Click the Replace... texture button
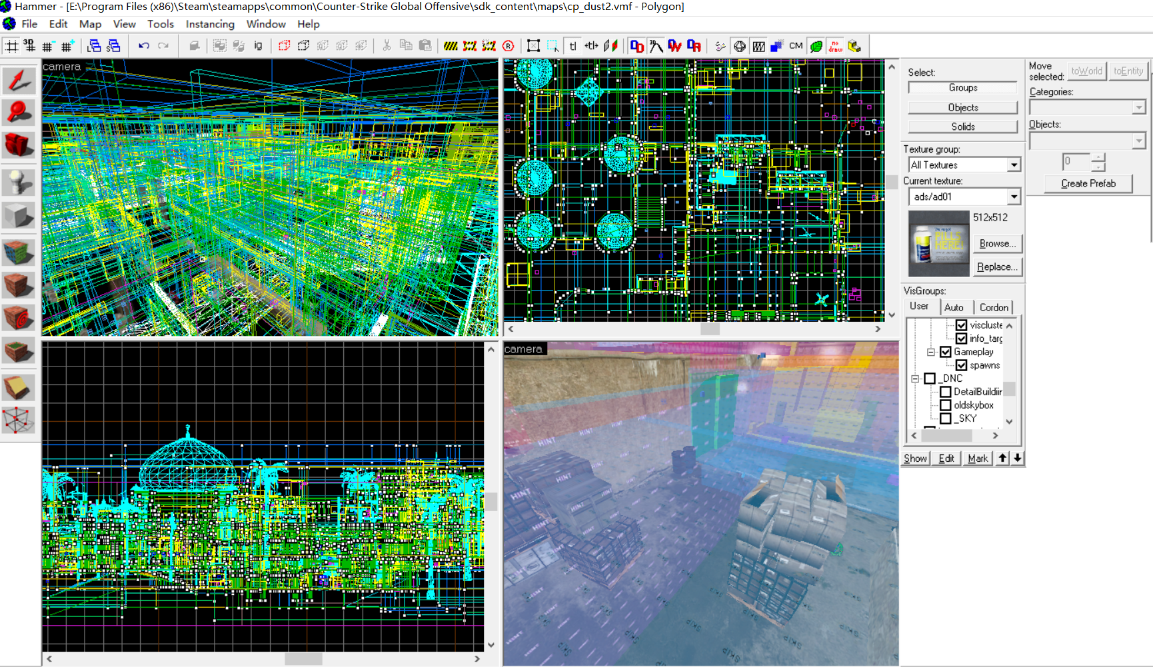This screenshot has width=1153, height=667. click(998, 267)
